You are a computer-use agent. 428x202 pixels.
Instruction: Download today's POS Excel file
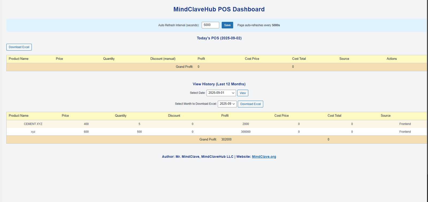pyautogui.click(x=19, y=47)
